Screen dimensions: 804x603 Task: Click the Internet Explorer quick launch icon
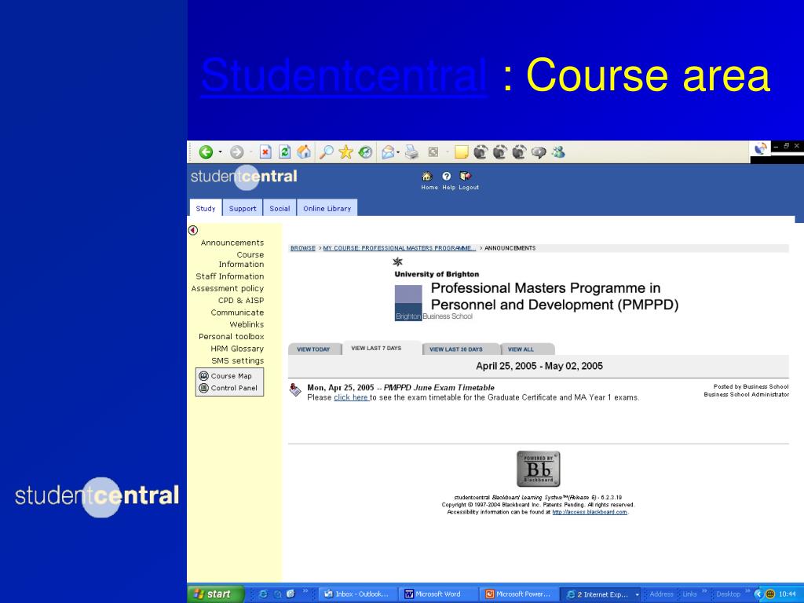[x=263, y=594]
